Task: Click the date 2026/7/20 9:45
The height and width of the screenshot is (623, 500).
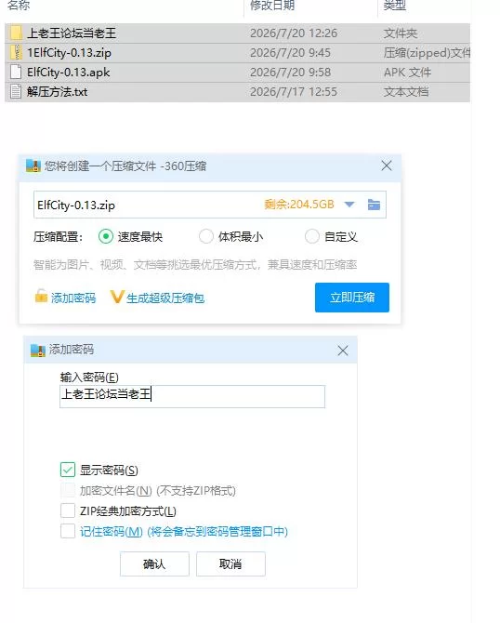Action: [290, 52]
